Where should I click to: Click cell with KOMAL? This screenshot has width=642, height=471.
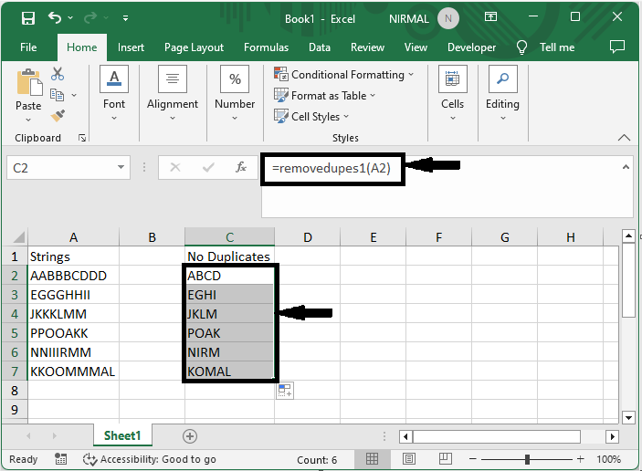click(x=229, y=372)
